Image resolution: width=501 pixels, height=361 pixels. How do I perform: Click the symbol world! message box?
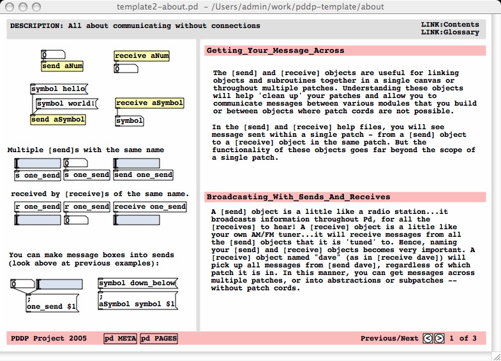(67, 104)
